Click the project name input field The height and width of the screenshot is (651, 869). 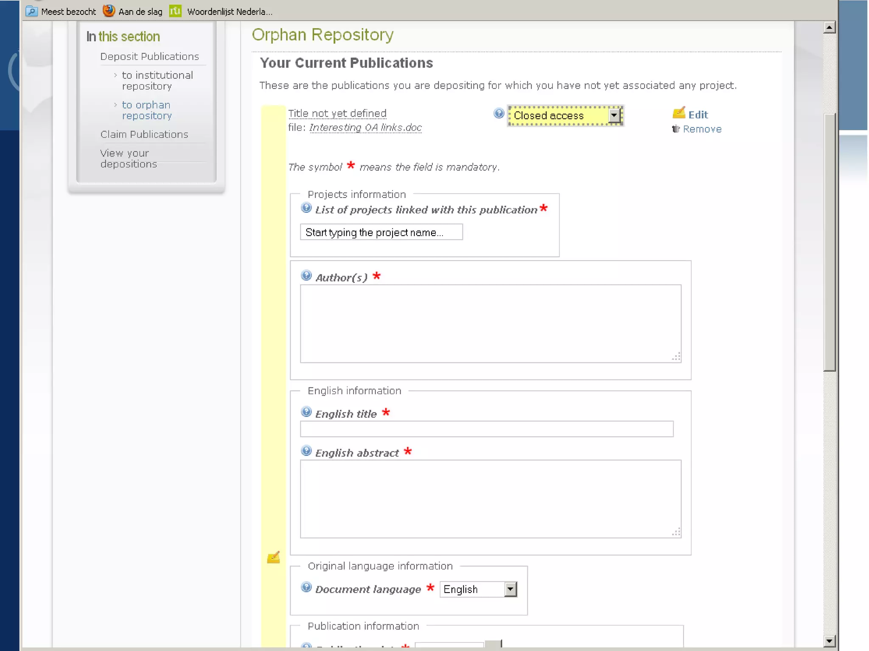(381, 232)
